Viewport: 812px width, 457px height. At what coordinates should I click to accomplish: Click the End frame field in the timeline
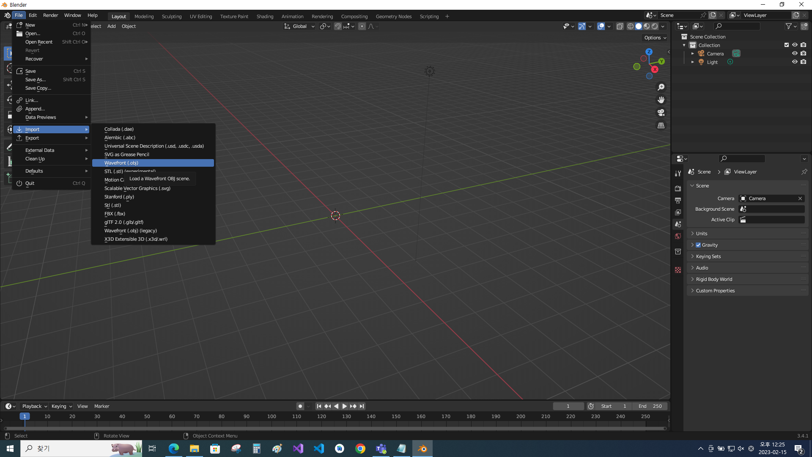tap(650, 406)
